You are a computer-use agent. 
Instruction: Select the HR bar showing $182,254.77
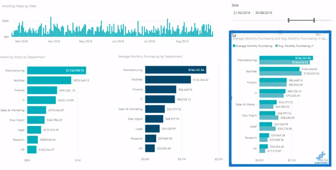[x=32, y=150]
